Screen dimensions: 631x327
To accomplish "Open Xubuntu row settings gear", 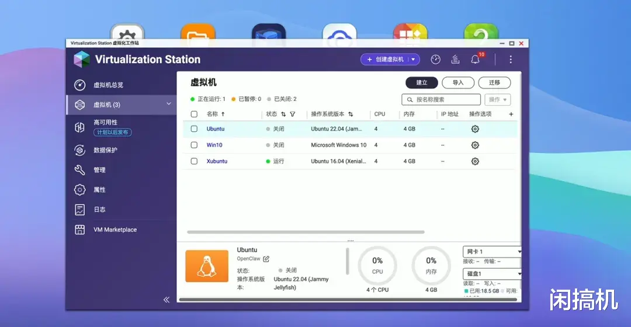I will click(475, 161).
